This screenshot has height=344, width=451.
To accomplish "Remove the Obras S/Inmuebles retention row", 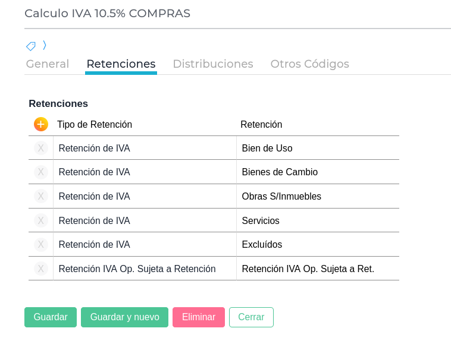I will (40, 196).
